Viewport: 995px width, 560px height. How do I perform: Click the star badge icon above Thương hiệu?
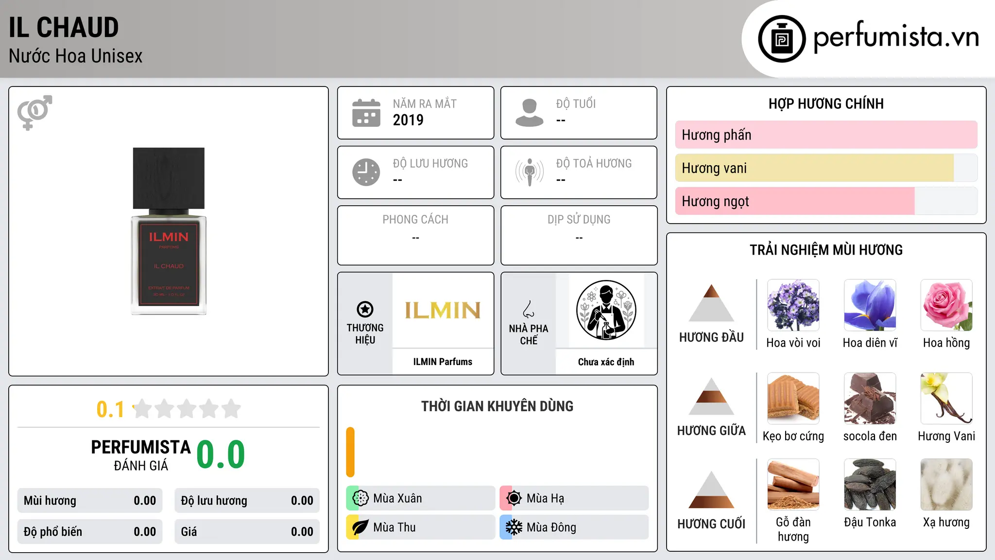[365, 309]
